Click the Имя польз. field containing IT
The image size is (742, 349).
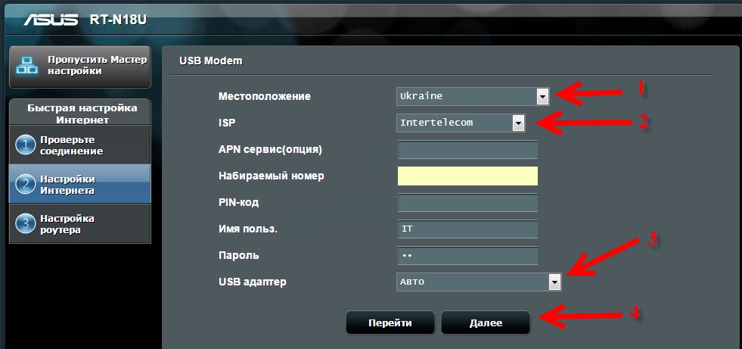467,229
